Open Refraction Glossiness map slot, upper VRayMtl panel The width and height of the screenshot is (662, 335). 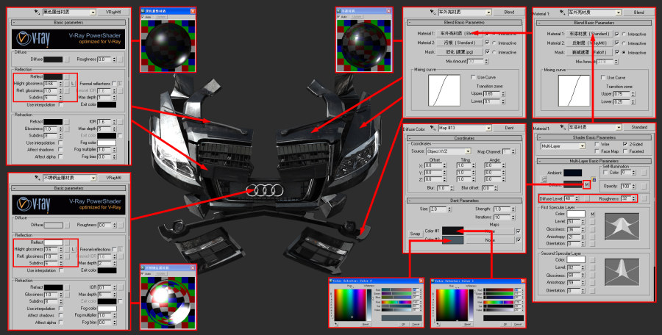point(67,129)
